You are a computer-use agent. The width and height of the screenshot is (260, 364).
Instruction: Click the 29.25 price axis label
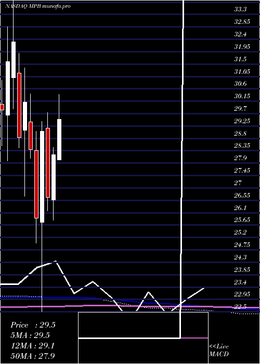[x=242, y=121]
